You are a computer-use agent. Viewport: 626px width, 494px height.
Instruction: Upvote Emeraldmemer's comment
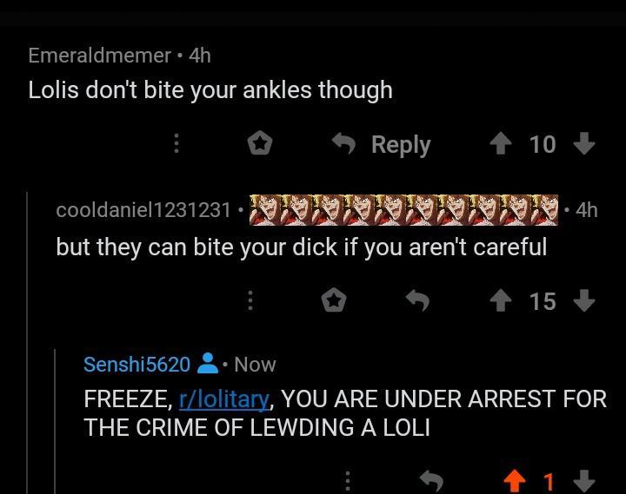point(501,143)
